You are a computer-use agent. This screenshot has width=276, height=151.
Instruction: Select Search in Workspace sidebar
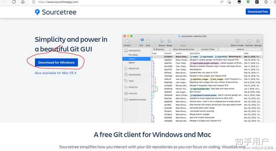click(131, 63)
